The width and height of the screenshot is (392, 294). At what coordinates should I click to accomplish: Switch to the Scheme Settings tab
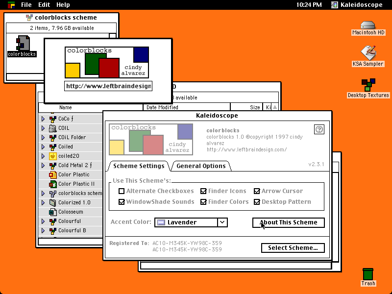pos(139,166)
